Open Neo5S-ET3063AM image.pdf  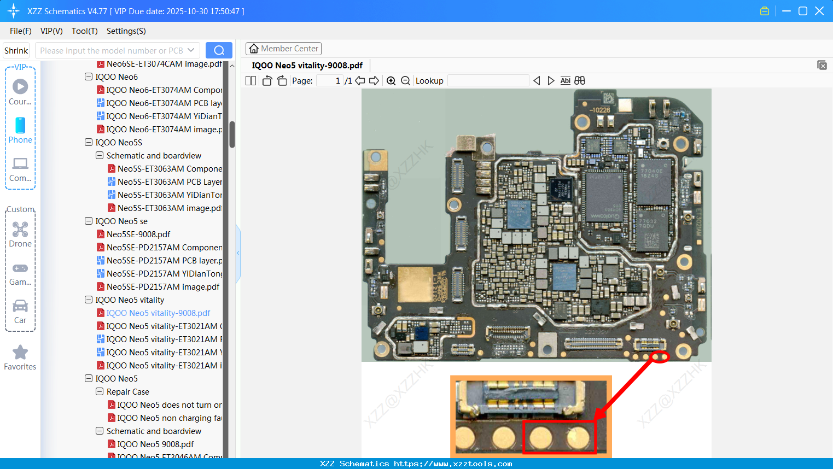pyautogui.click(x=165, y=208)
